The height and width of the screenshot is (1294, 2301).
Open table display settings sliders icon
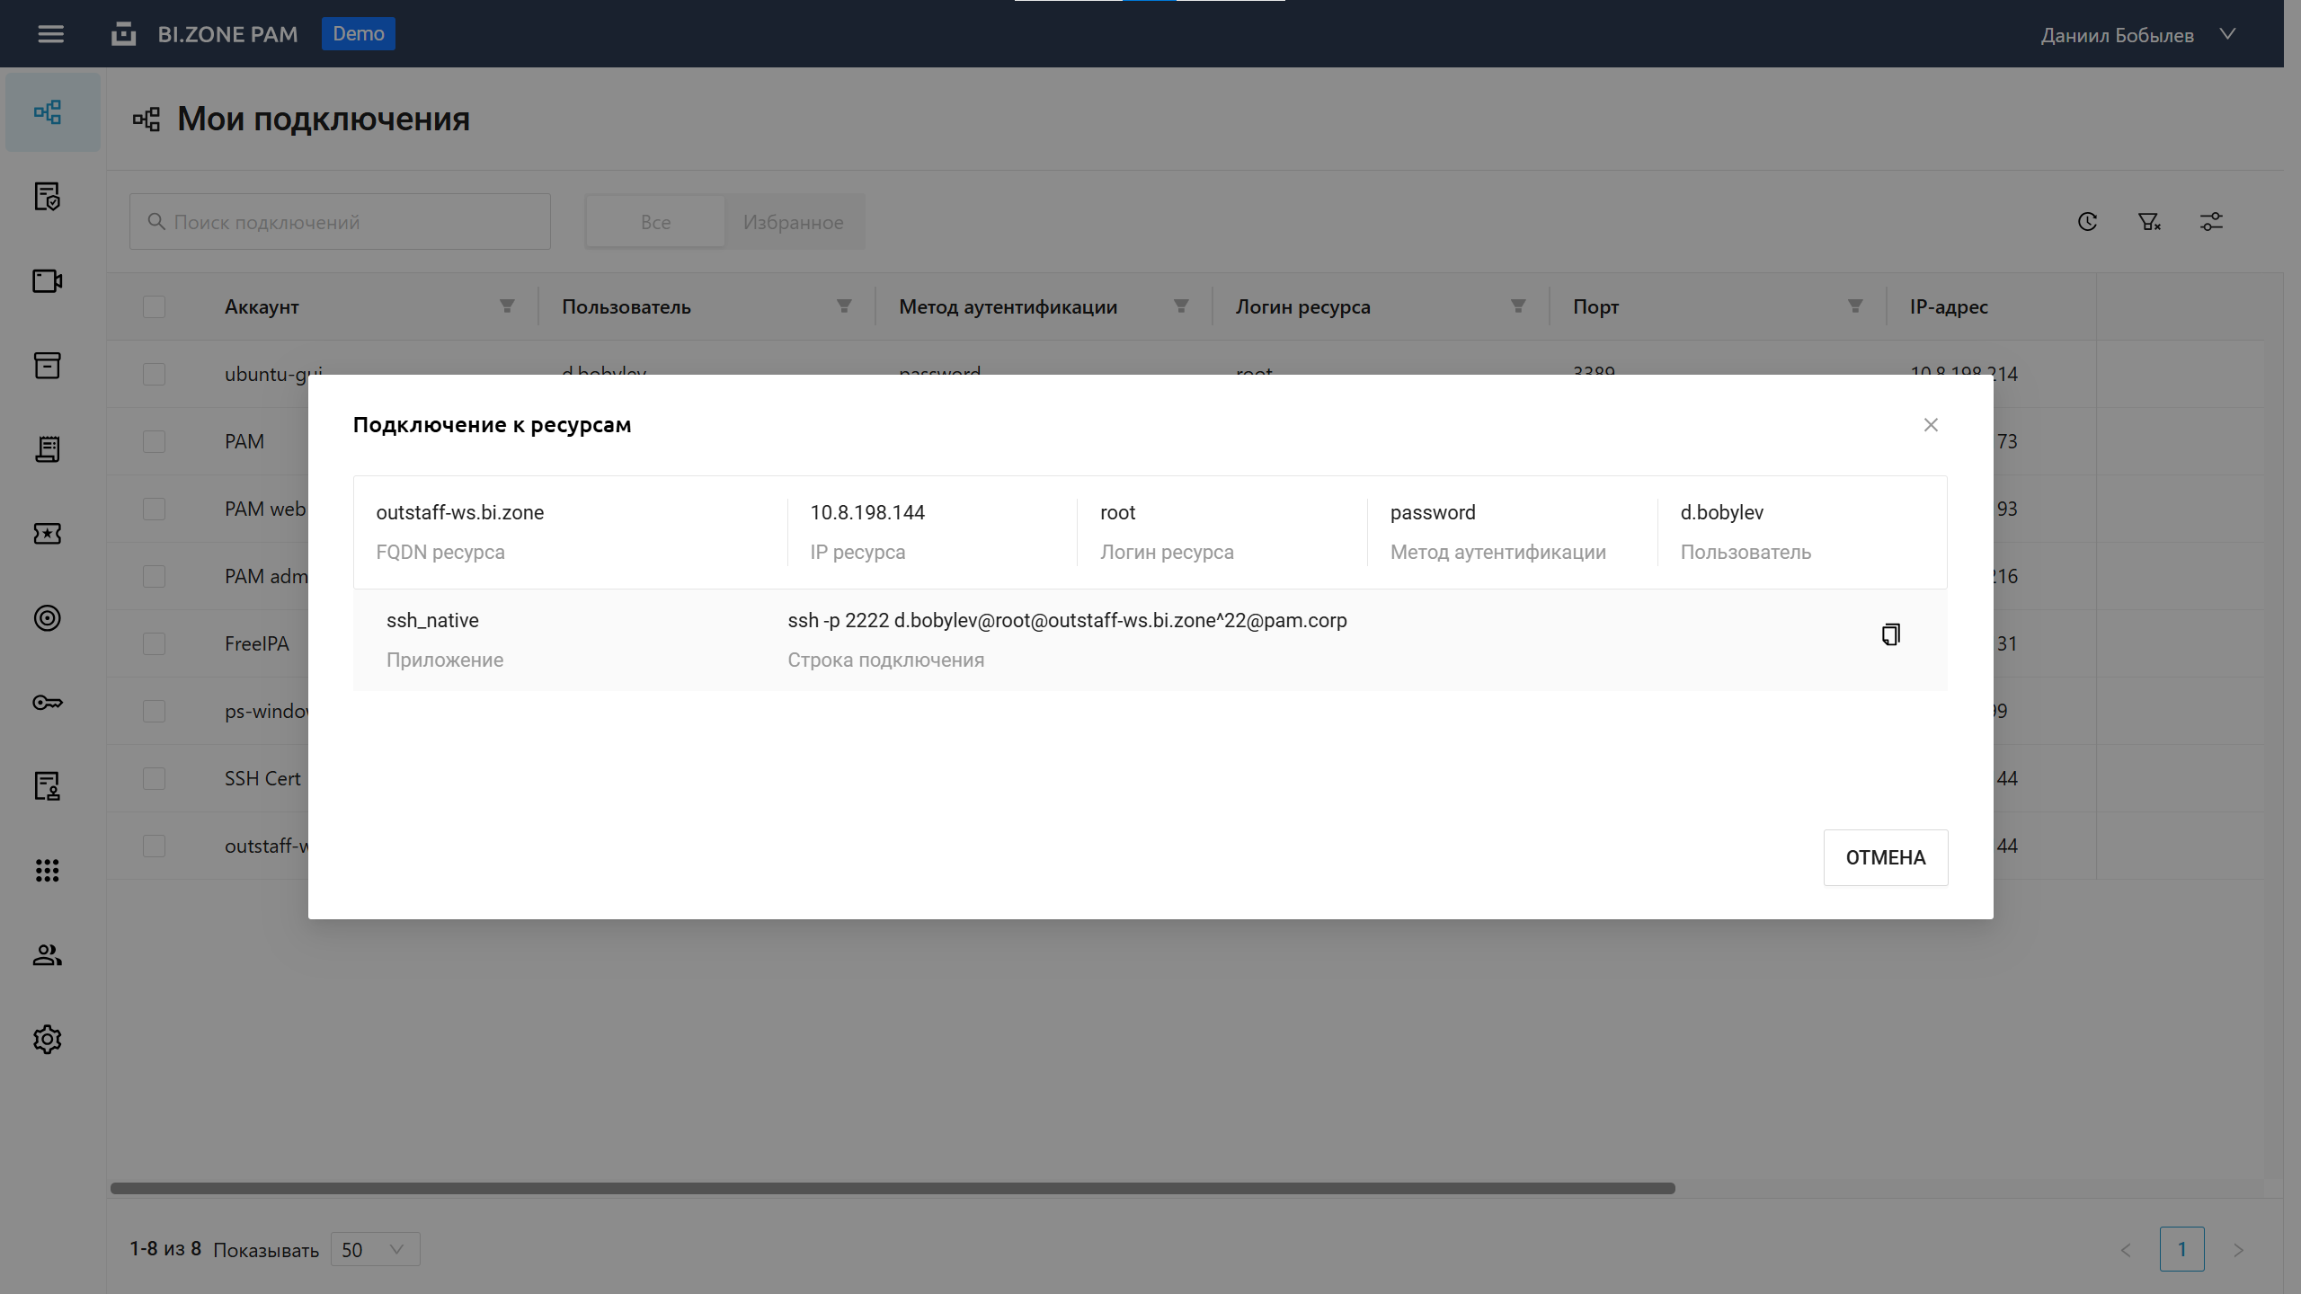tap(2212, 221)
